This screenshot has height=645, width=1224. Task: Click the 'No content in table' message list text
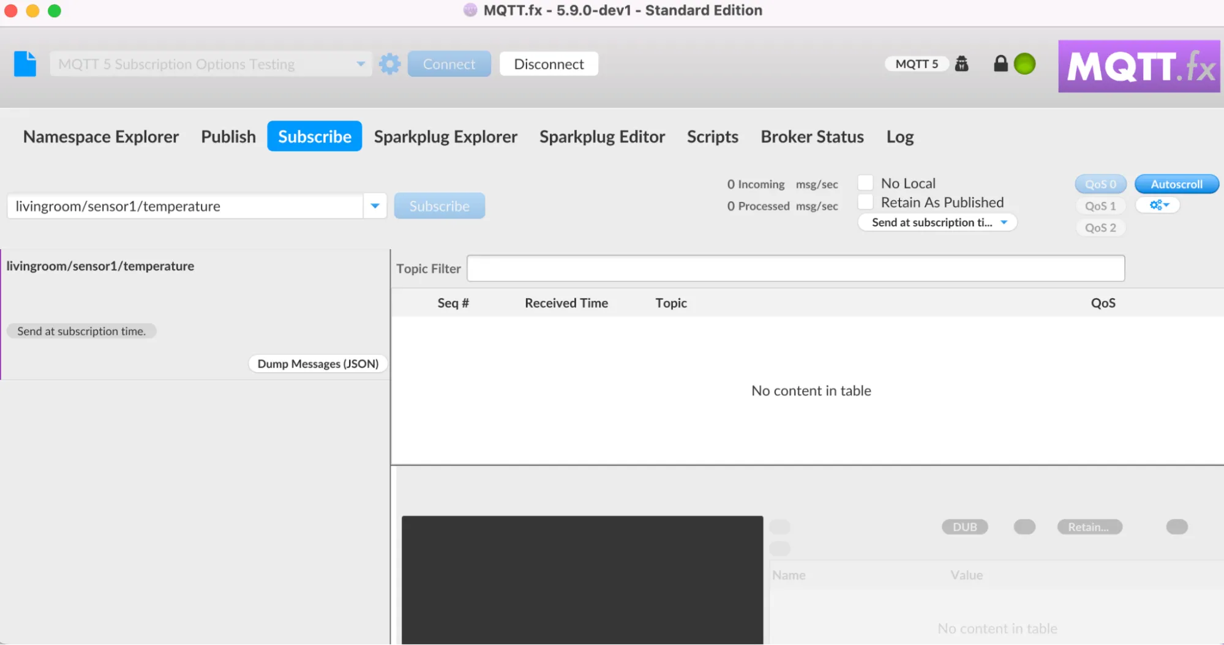811,390
